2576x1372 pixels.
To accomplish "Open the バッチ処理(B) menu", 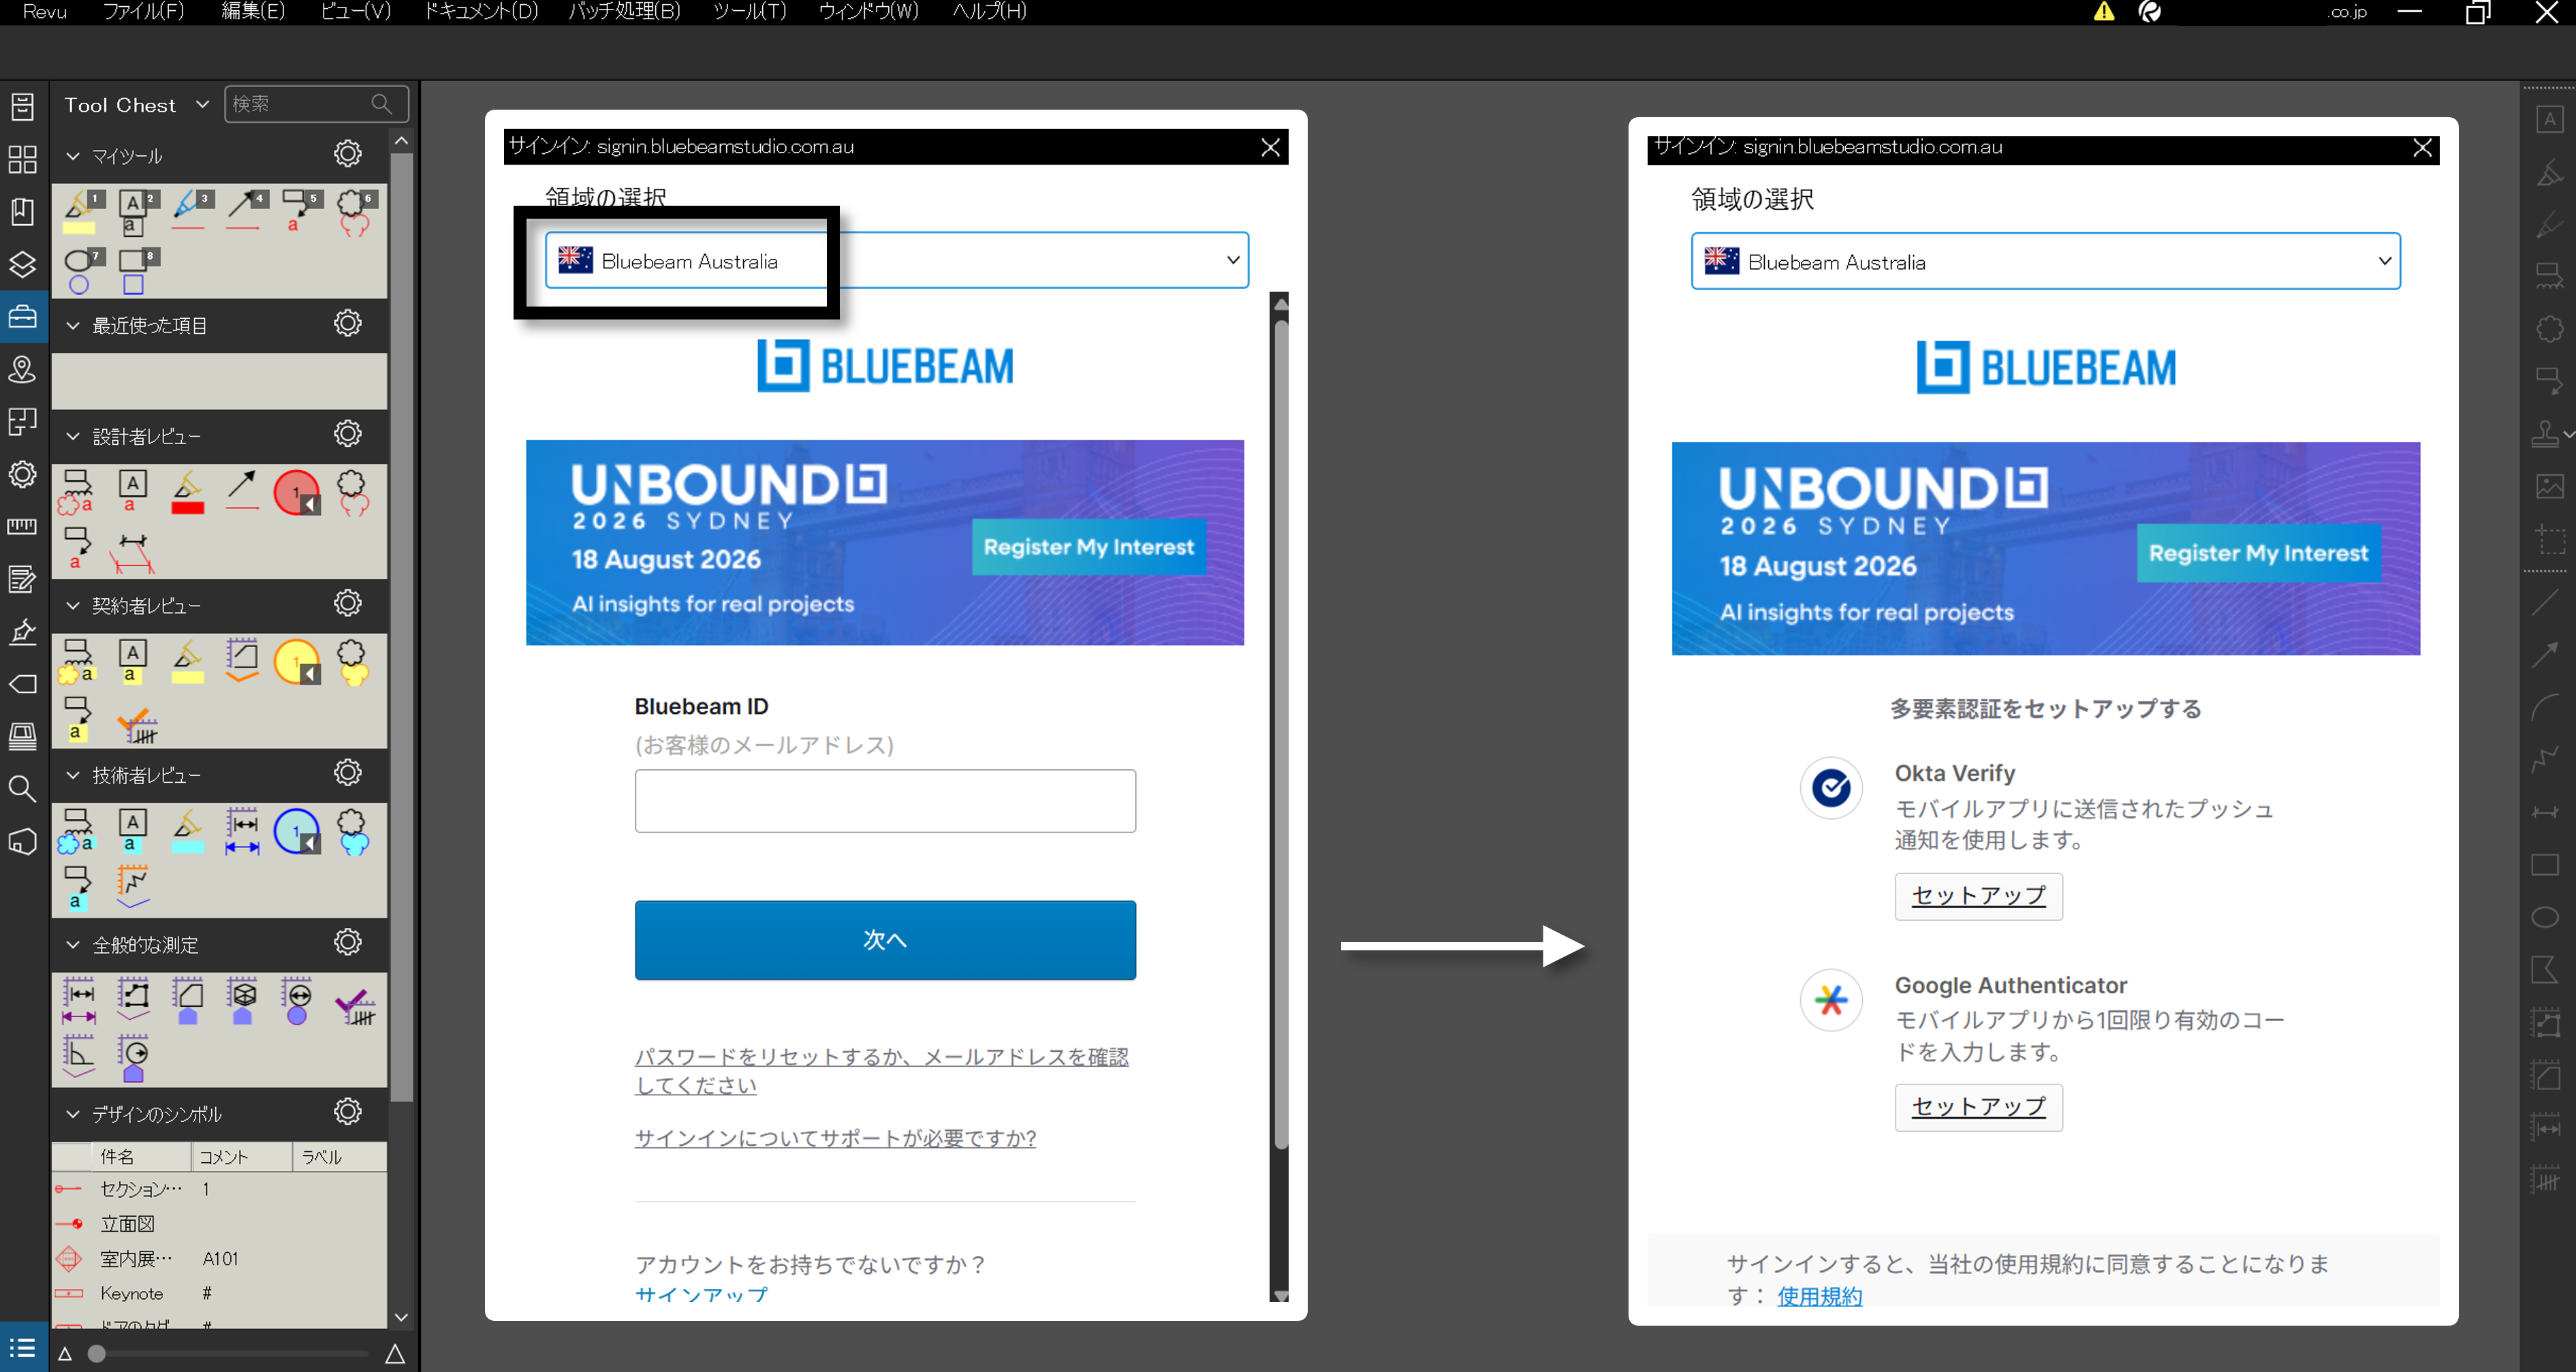I will tap(624, 12).
